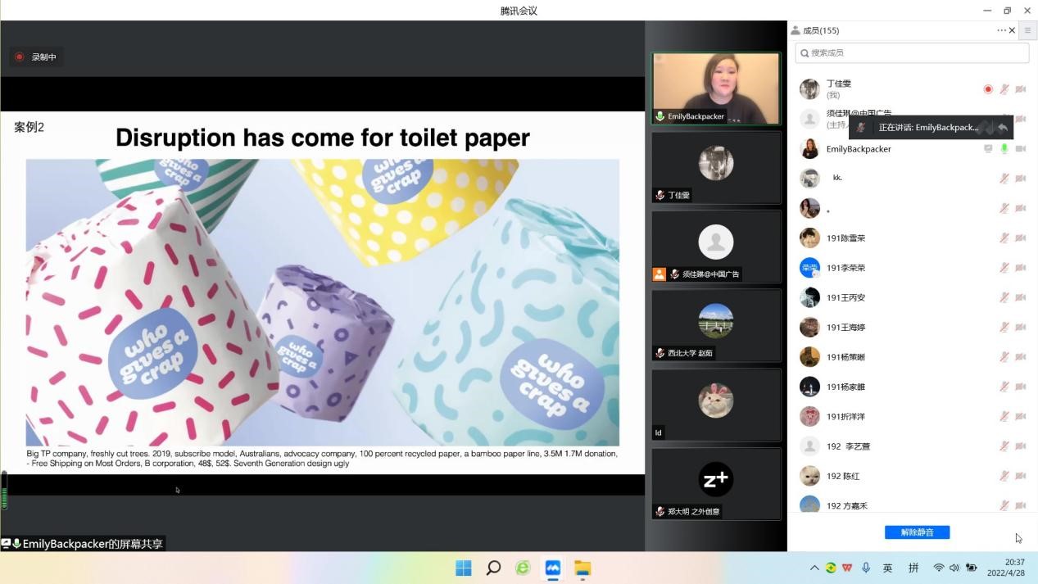Open the hamburger menu beside the members panel
Image resolution: width=1038 pixels, height=584 pixels.
pyautogui.click(x=1027, y=30)
